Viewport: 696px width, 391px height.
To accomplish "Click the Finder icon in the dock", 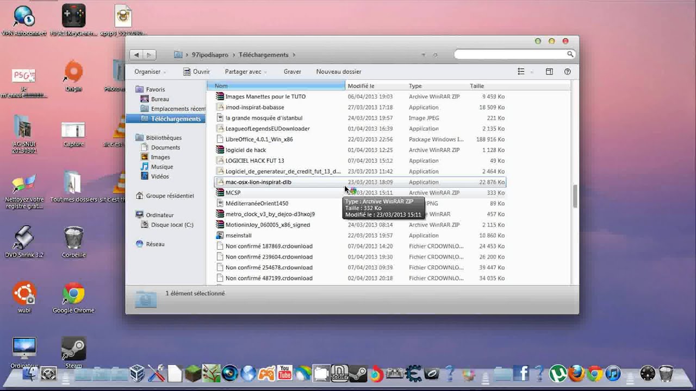I will [30, 373].
